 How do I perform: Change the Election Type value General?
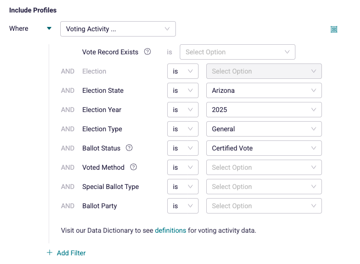264,129
